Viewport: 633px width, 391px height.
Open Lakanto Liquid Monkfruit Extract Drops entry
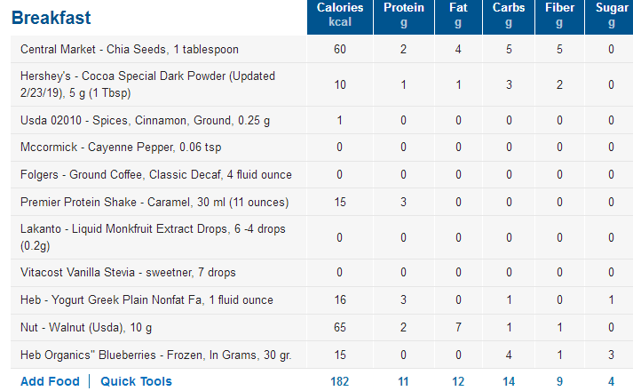pyautogui.click(x=153, y=237)
